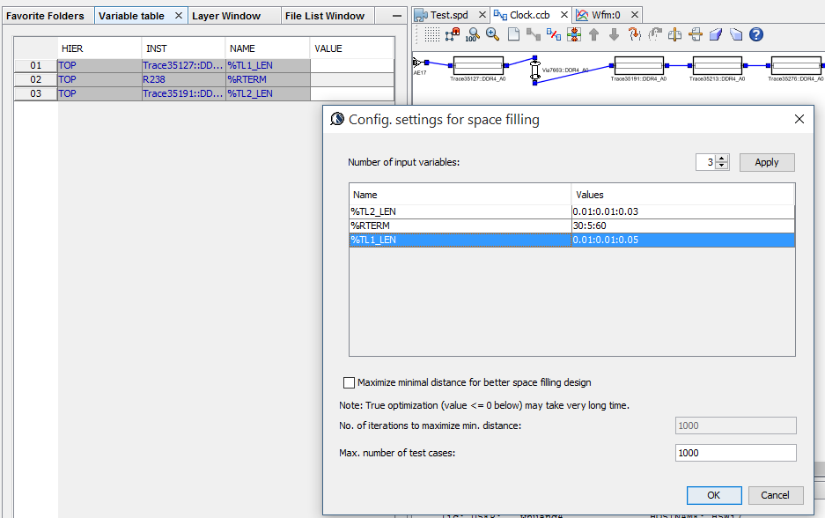Open help via blue question mark icon
825x518 pixels.
click(x=755, y=34)
